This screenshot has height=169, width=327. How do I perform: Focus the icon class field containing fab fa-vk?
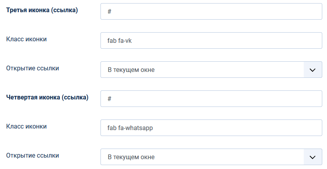(x=211, y=40)
